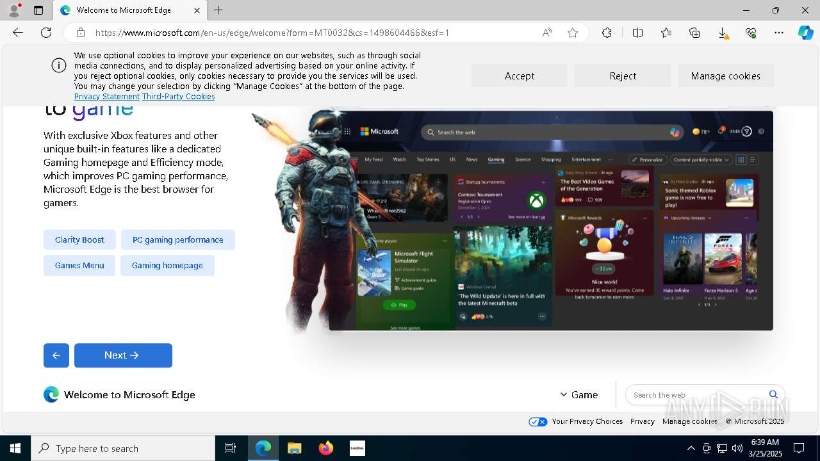Open the Downloads icon
The image size is (820, 461).
click(x=723, y=33)
